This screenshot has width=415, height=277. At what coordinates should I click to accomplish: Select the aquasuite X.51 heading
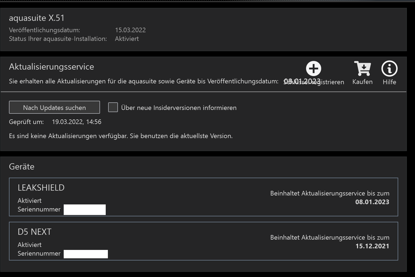tap(37, 18)
